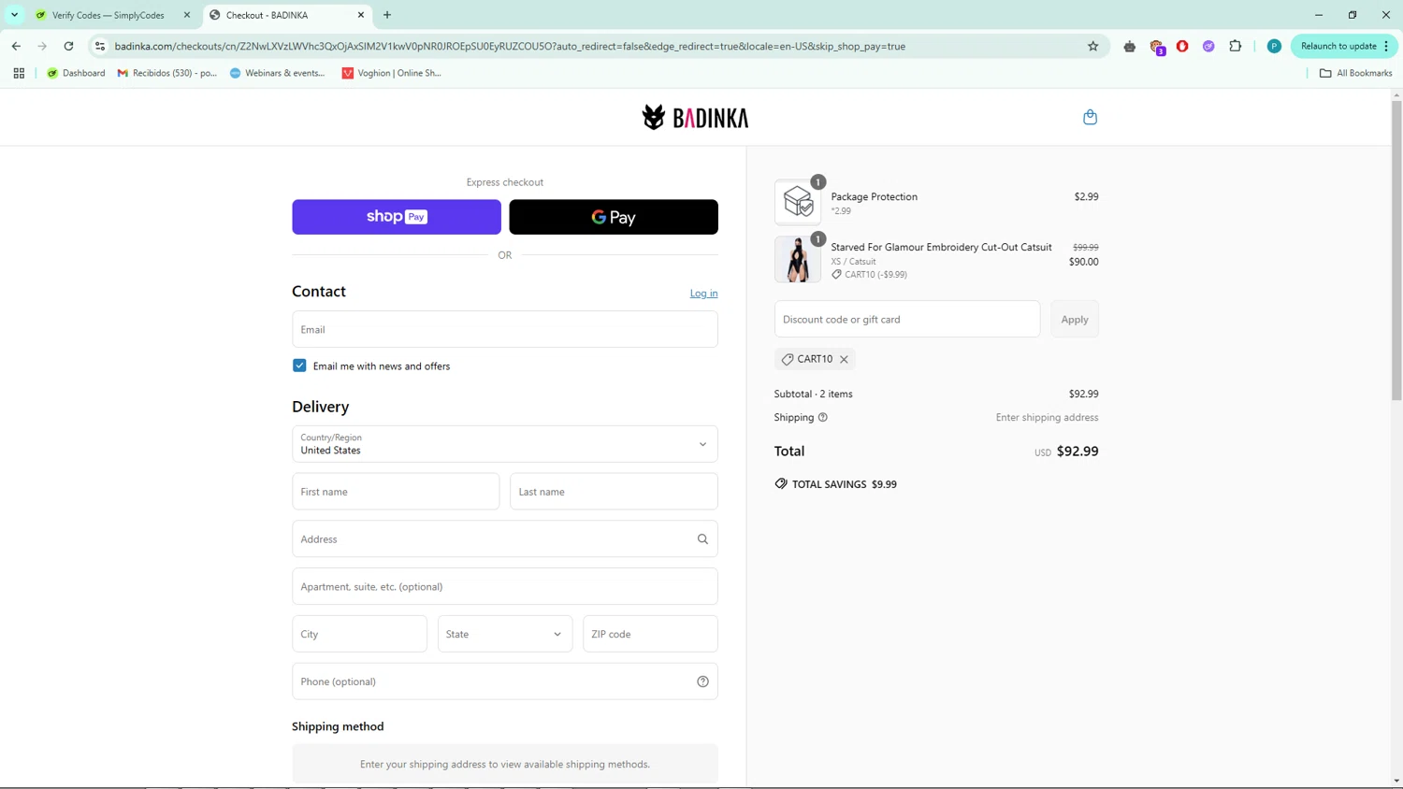Open the All Bookmarks folder
Screen dimensions: 1403x789
tap(1356, 73)
